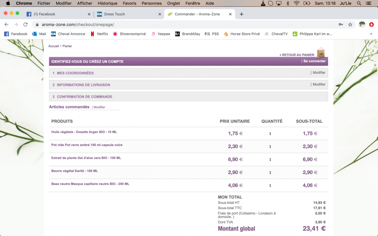Expand the Informations de Livraison step

(x=83, y=85)
